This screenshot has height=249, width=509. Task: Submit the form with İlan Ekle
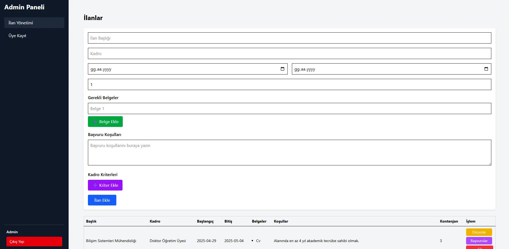click(x=102, y=200)
